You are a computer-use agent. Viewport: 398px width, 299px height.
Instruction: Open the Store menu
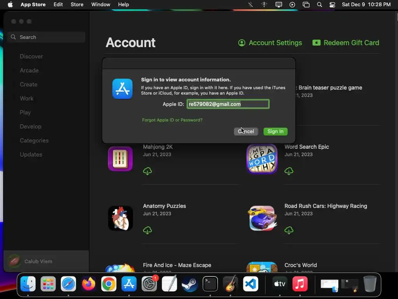(77, 5)
